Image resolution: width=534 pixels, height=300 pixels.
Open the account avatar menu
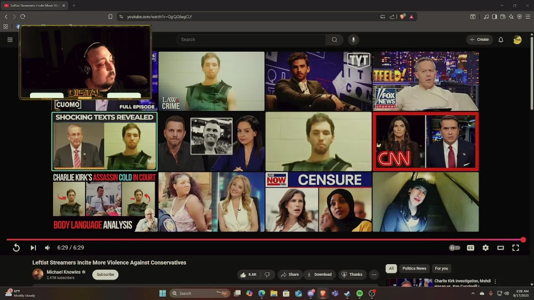[x=517, y=40]
